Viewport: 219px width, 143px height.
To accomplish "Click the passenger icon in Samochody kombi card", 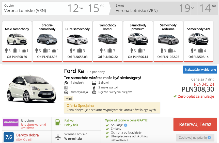I will (101, 50).
